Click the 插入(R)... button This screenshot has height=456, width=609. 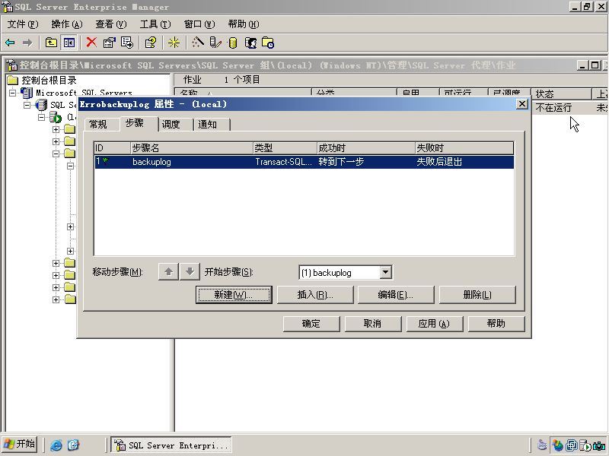point(315,295)
